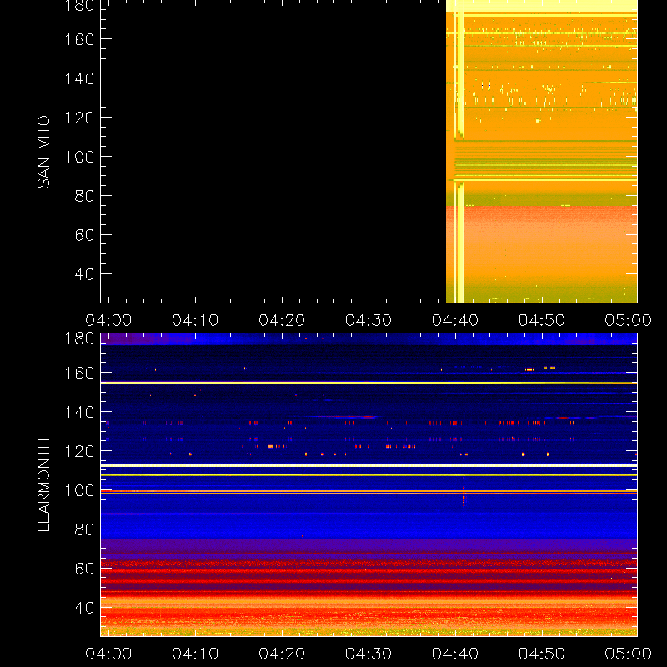667x667 pixels.
Task: Click 04:20 time label under LEARMONTH plot
Action: [x=282, y=654]
